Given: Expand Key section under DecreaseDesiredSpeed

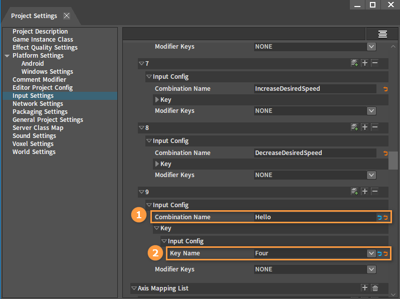Looking at the screenshot, I should coord(157,164).
